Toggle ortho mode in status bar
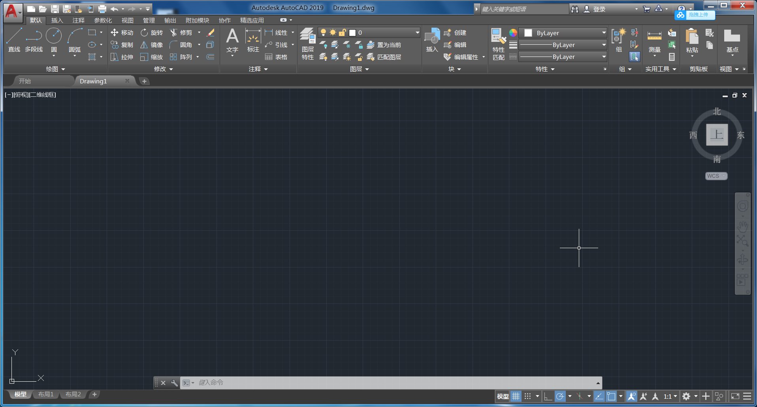757x407 pixels. [x=548, y=396]
